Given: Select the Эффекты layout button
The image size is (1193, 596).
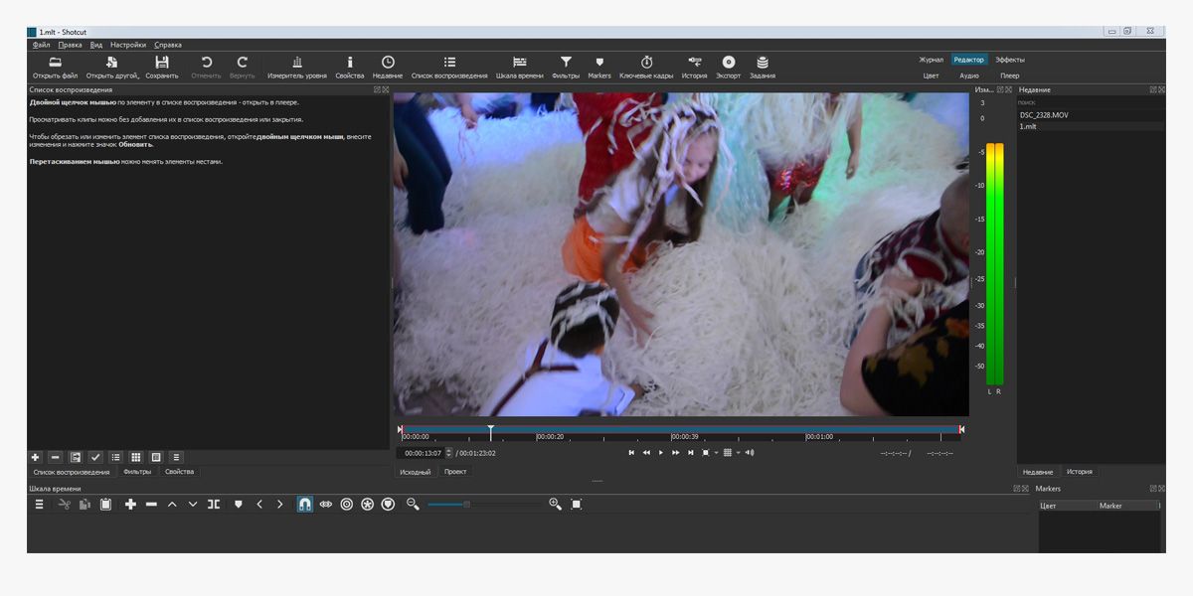Looking at the screenshot, I should pyautogui.click(x=1009, y=60).
